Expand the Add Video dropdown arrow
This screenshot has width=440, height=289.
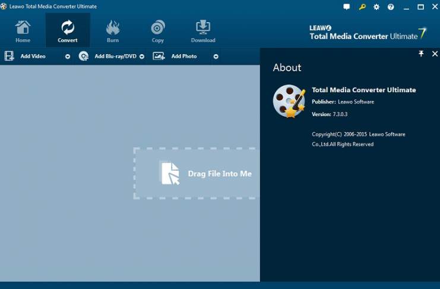click(68, 56)
